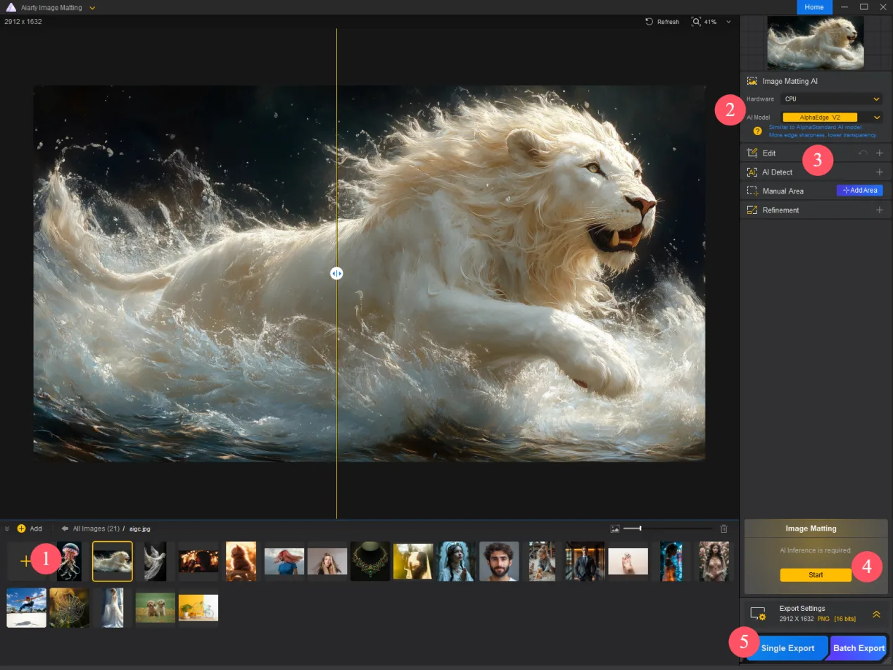Click the undo arrow in Edit row
893x670 pixels.
coord(863,153)
